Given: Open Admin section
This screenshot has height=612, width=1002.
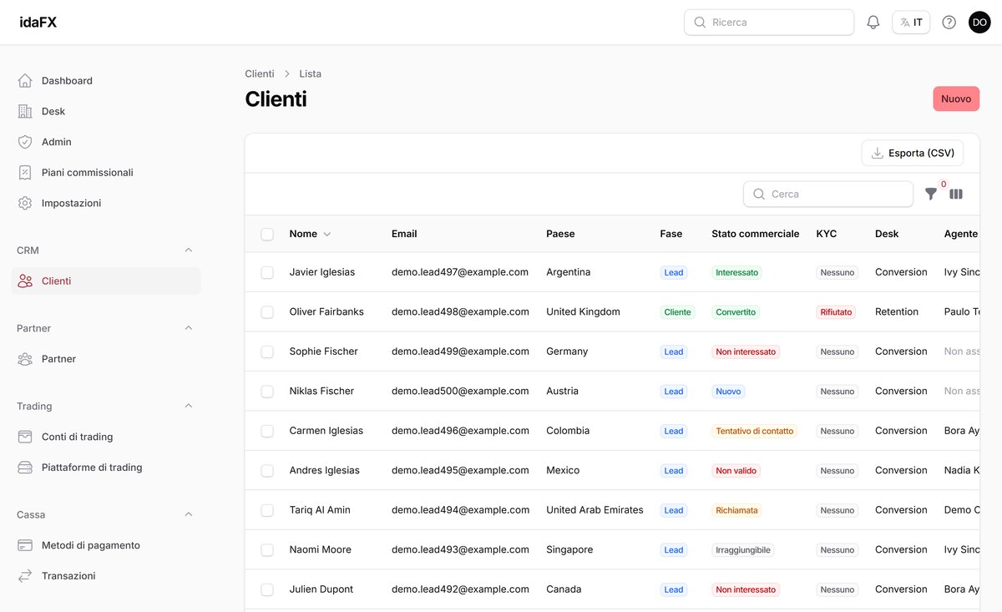Looking at the screenshot, I should (x=106, y=142).
